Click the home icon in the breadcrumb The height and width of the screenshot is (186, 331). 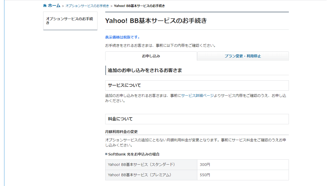(45, 5)
